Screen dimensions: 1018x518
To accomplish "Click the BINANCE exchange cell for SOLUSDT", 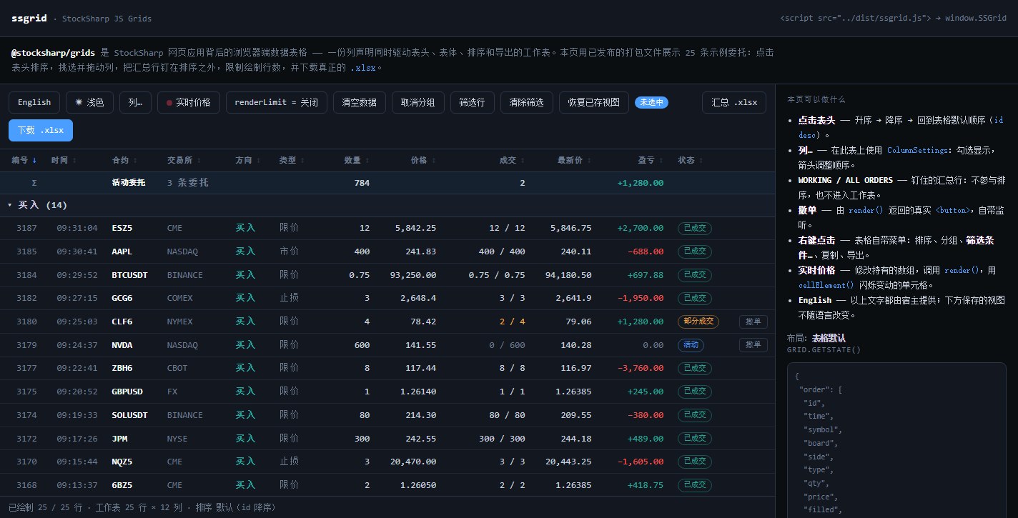I will point(185,414).
